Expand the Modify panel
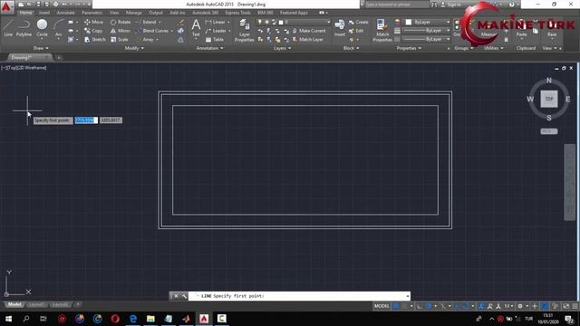Image resolution: width=580 pixels, height=326 pixels. click(134, 48)
